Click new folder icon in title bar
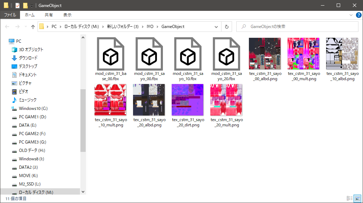Screen dimensions: 363x203 25,5
